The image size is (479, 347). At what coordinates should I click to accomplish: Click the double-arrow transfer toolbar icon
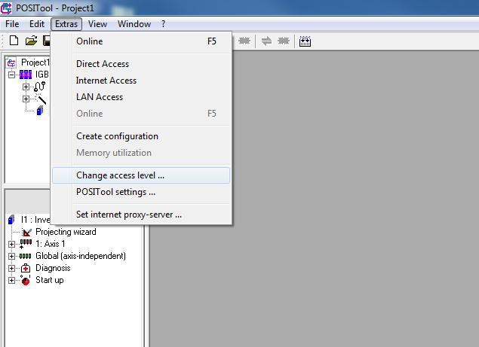click(266, 41)
